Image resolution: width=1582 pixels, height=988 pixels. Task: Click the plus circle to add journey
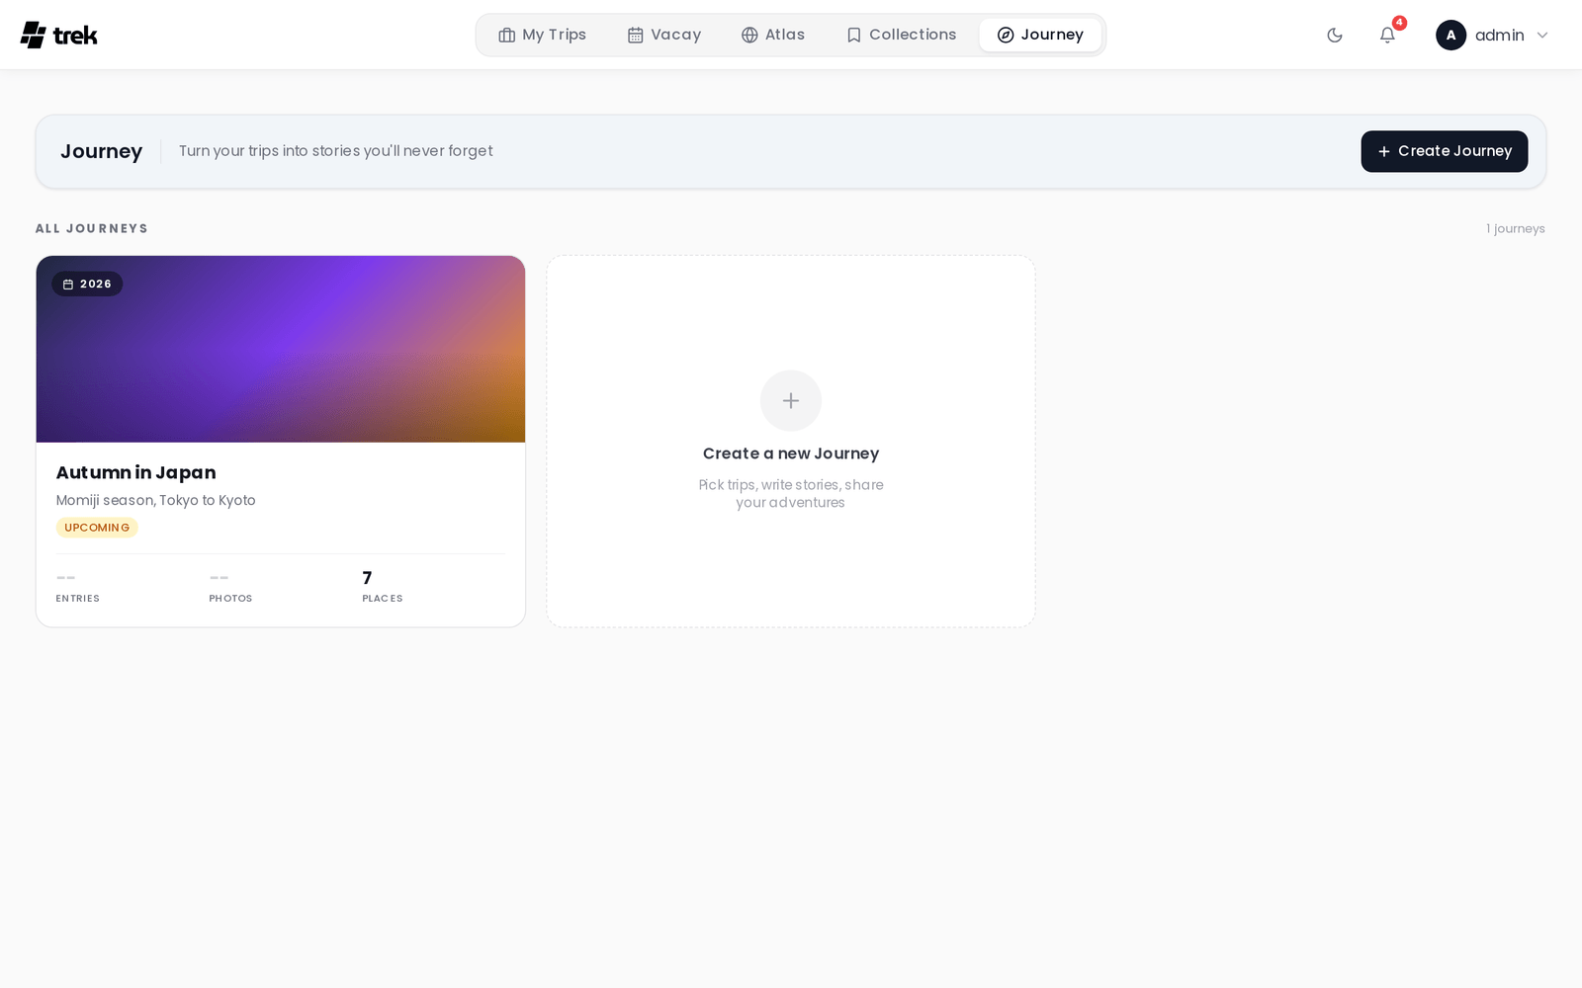[x=791, y=400]
